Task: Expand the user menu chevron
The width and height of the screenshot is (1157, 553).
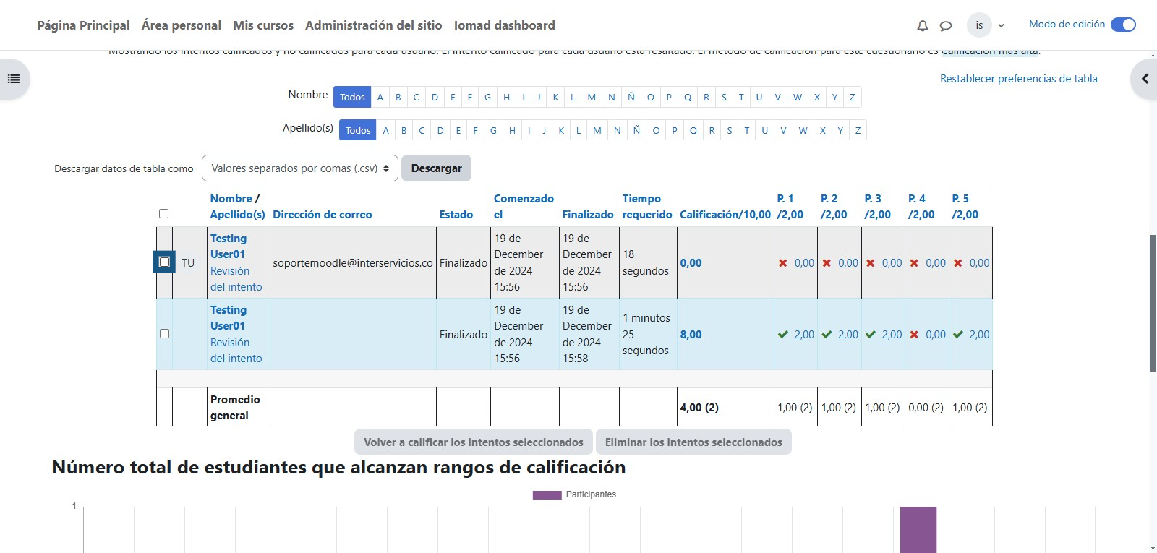Action: (1002, 25)
